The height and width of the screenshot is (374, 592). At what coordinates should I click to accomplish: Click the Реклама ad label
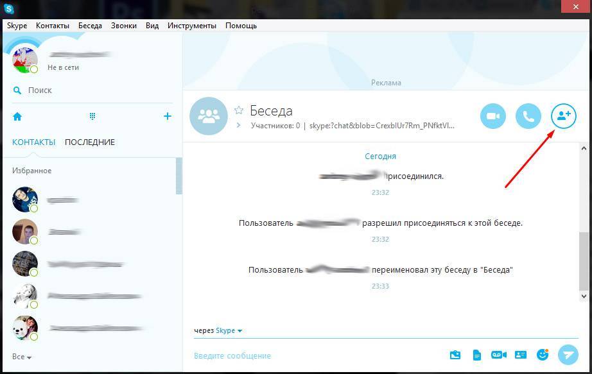click(x=386, y=83)
